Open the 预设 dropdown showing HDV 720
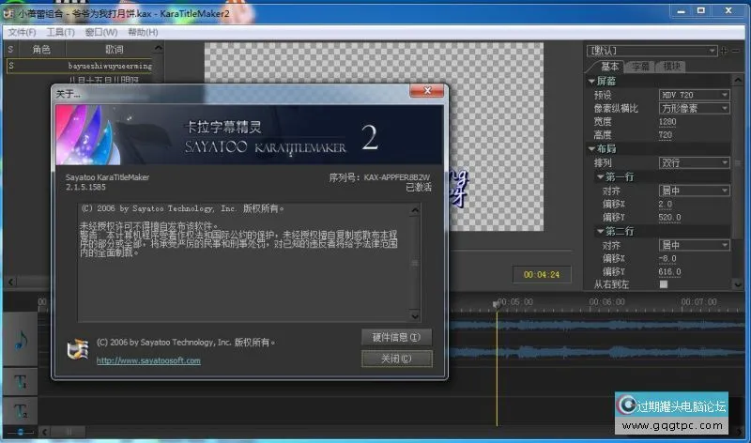The image size is (751, 443). (694, 95)
